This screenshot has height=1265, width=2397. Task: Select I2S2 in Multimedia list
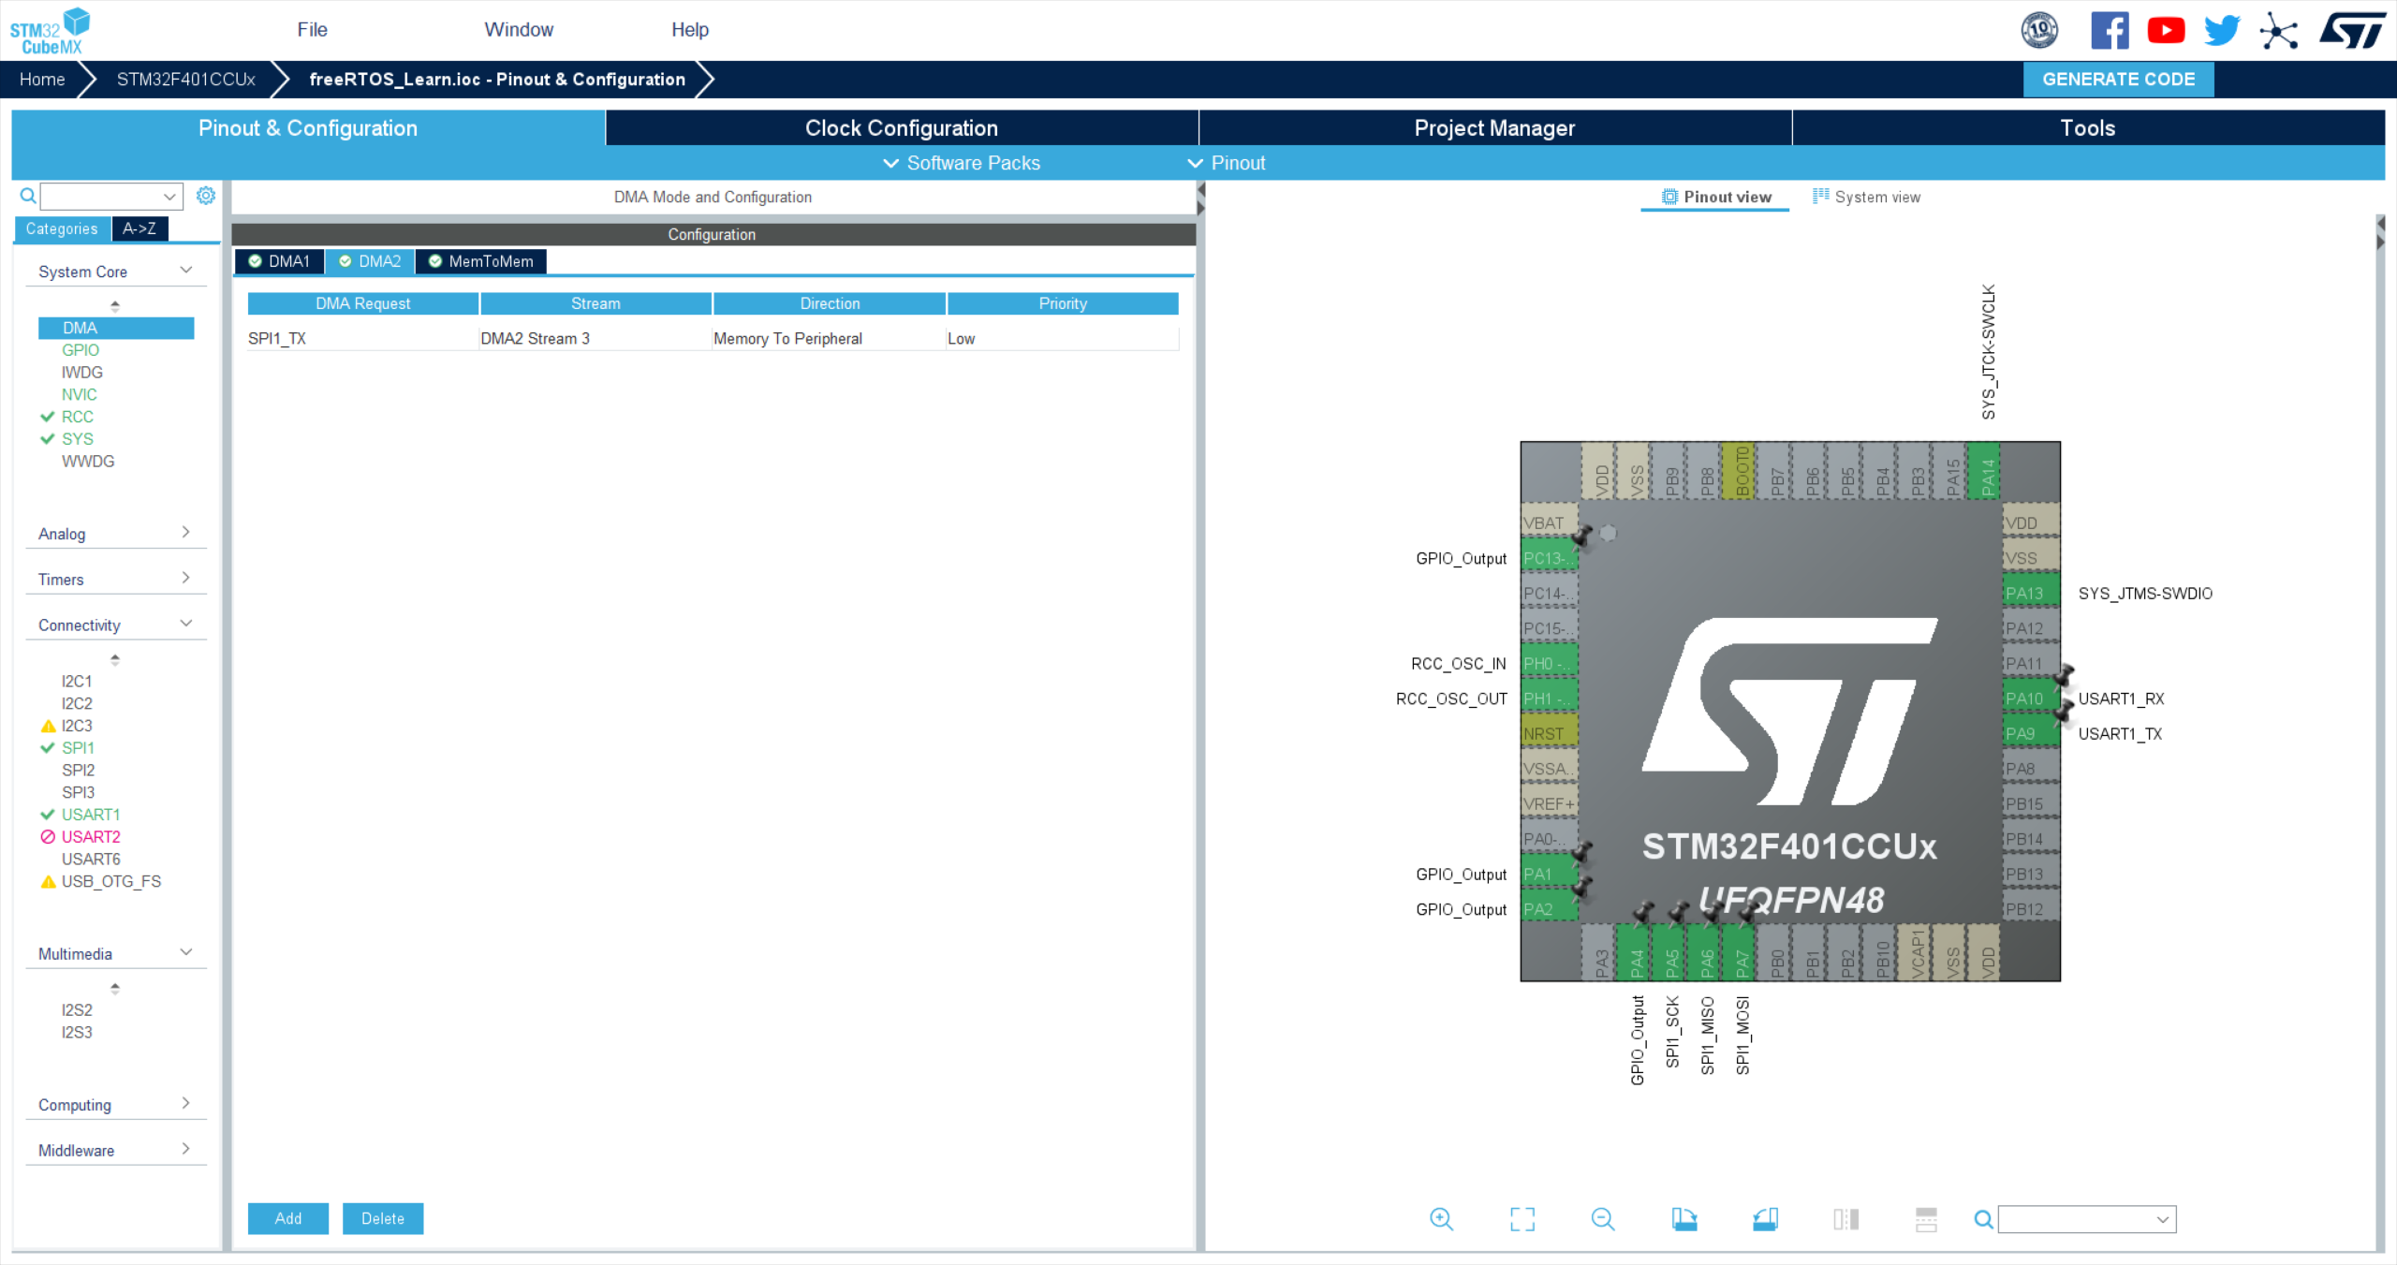tap(77, 1009)
